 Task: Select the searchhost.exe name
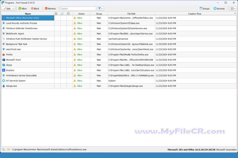(x=13, y=49)
